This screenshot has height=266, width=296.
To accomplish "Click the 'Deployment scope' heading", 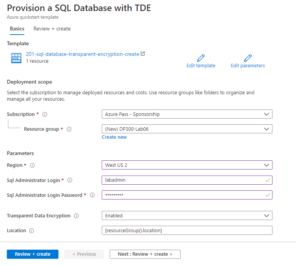I will (30, 82).
